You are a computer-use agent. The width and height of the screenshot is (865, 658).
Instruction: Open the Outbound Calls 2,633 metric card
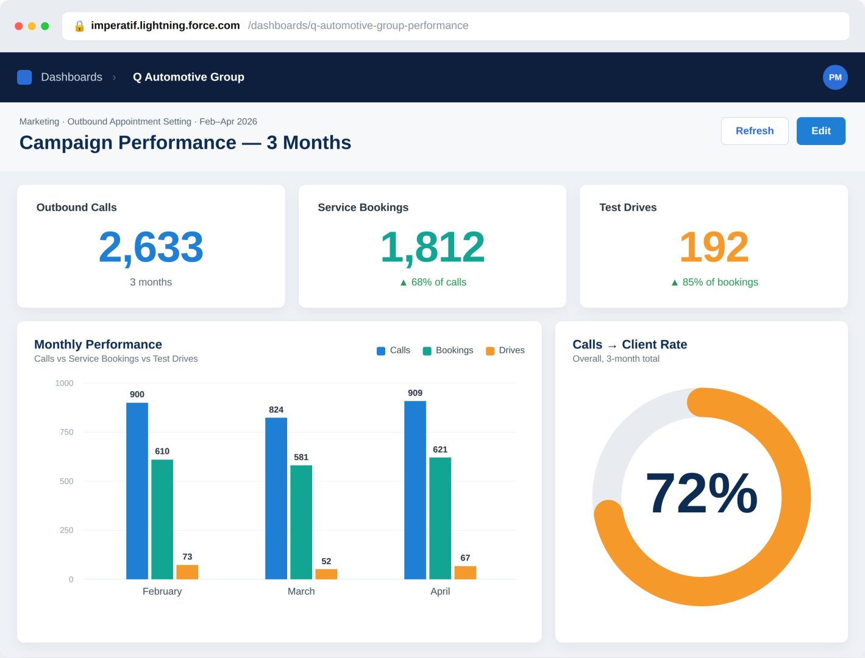tap(151, 246)
